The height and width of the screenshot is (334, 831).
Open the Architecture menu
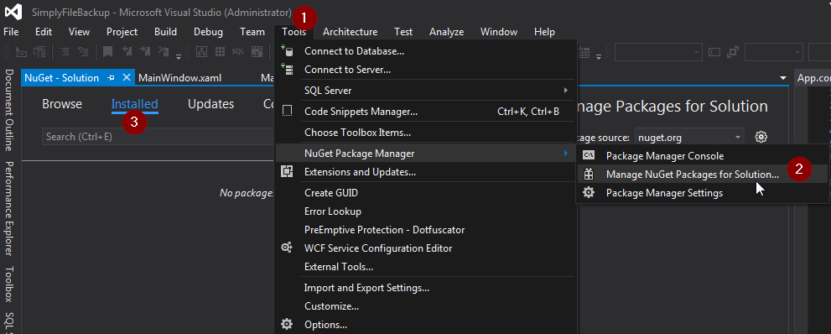351,32
